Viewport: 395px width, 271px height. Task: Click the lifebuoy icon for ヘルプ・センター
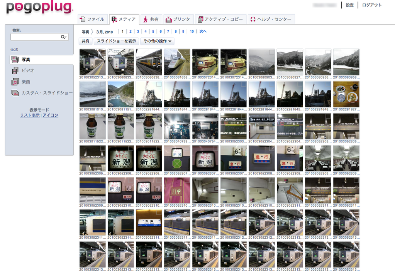pos(253,19)
